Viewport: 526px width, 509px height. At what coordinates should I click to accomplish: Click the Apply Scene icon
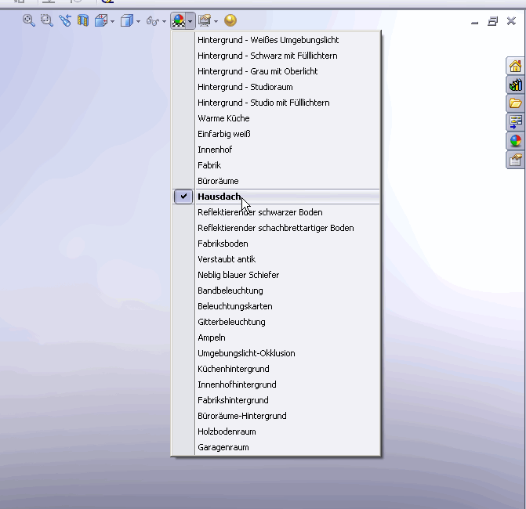pyautogui.click(x=179, y=21)
